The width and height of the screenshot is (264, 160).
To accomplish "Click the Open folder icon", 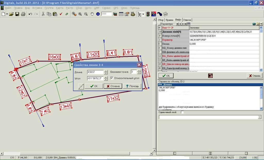I will click(11, 14).
